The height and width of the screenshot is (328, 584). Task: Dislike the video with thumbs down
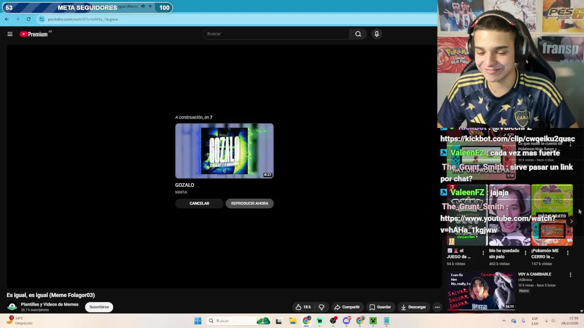(321, 307)
